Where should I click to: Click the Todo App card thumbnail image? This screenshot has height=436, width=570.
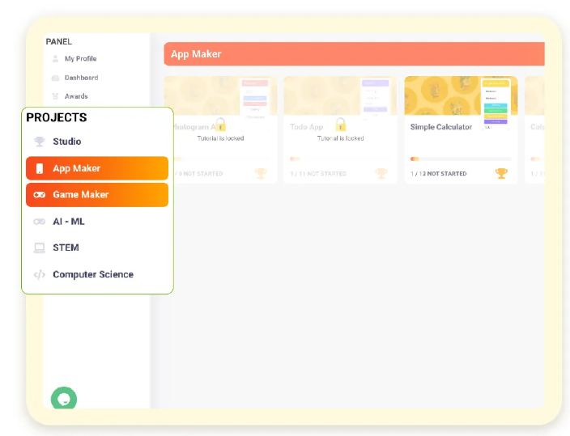click(x=340, y=95)
